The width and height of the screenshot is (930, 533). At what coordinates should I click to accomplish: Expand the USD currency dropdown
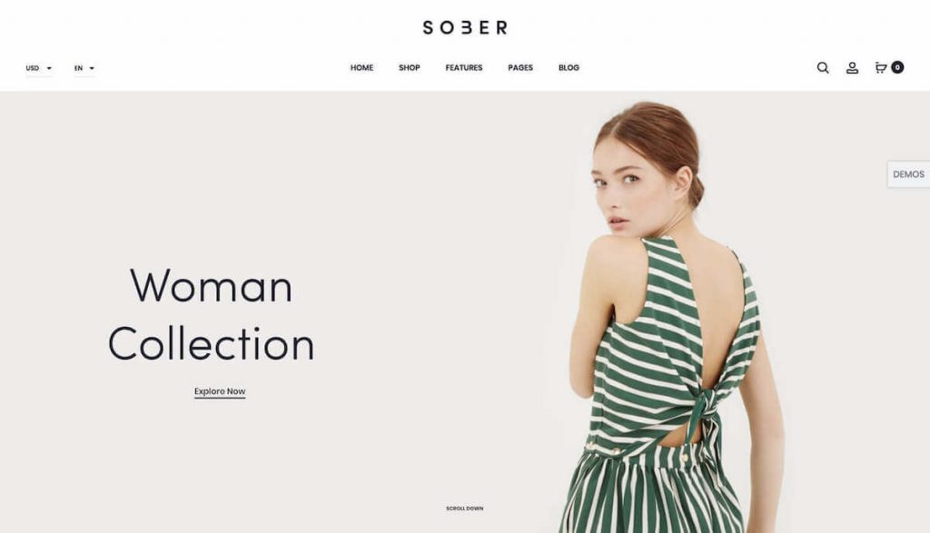38,68
